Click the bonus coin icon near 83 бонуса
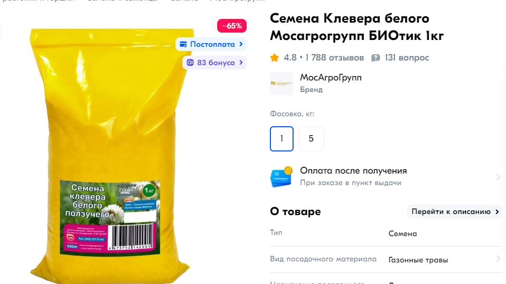506x284 pixels. [x=190, y=63]
